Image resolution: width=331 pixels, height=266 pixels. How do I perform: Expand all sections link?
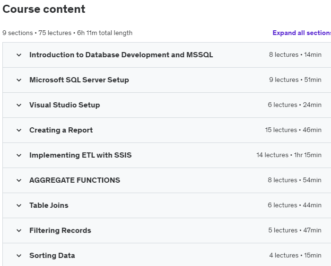(x=302, y=33)
